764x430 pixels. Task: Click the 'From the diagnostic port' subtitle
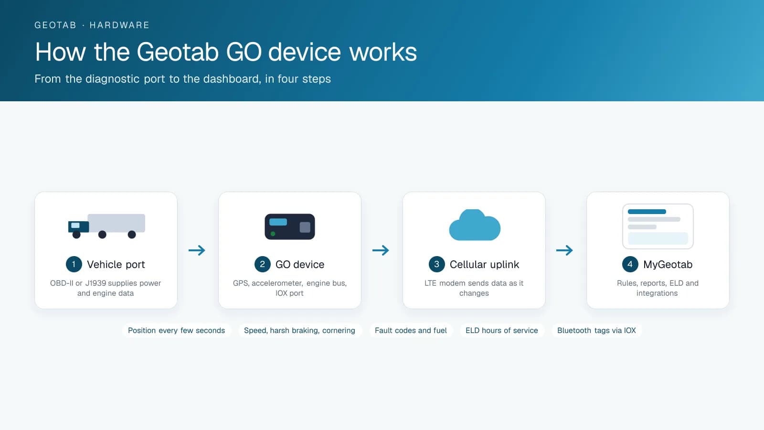click(182, 79)
